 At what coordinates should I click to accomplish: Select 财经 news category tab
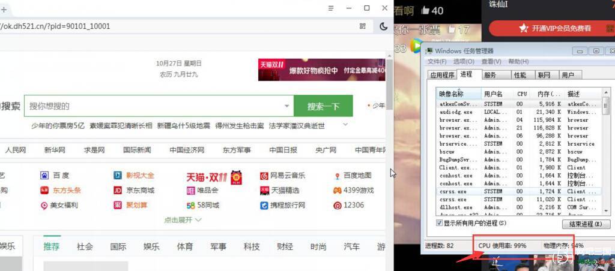click(x=285, y=247)
